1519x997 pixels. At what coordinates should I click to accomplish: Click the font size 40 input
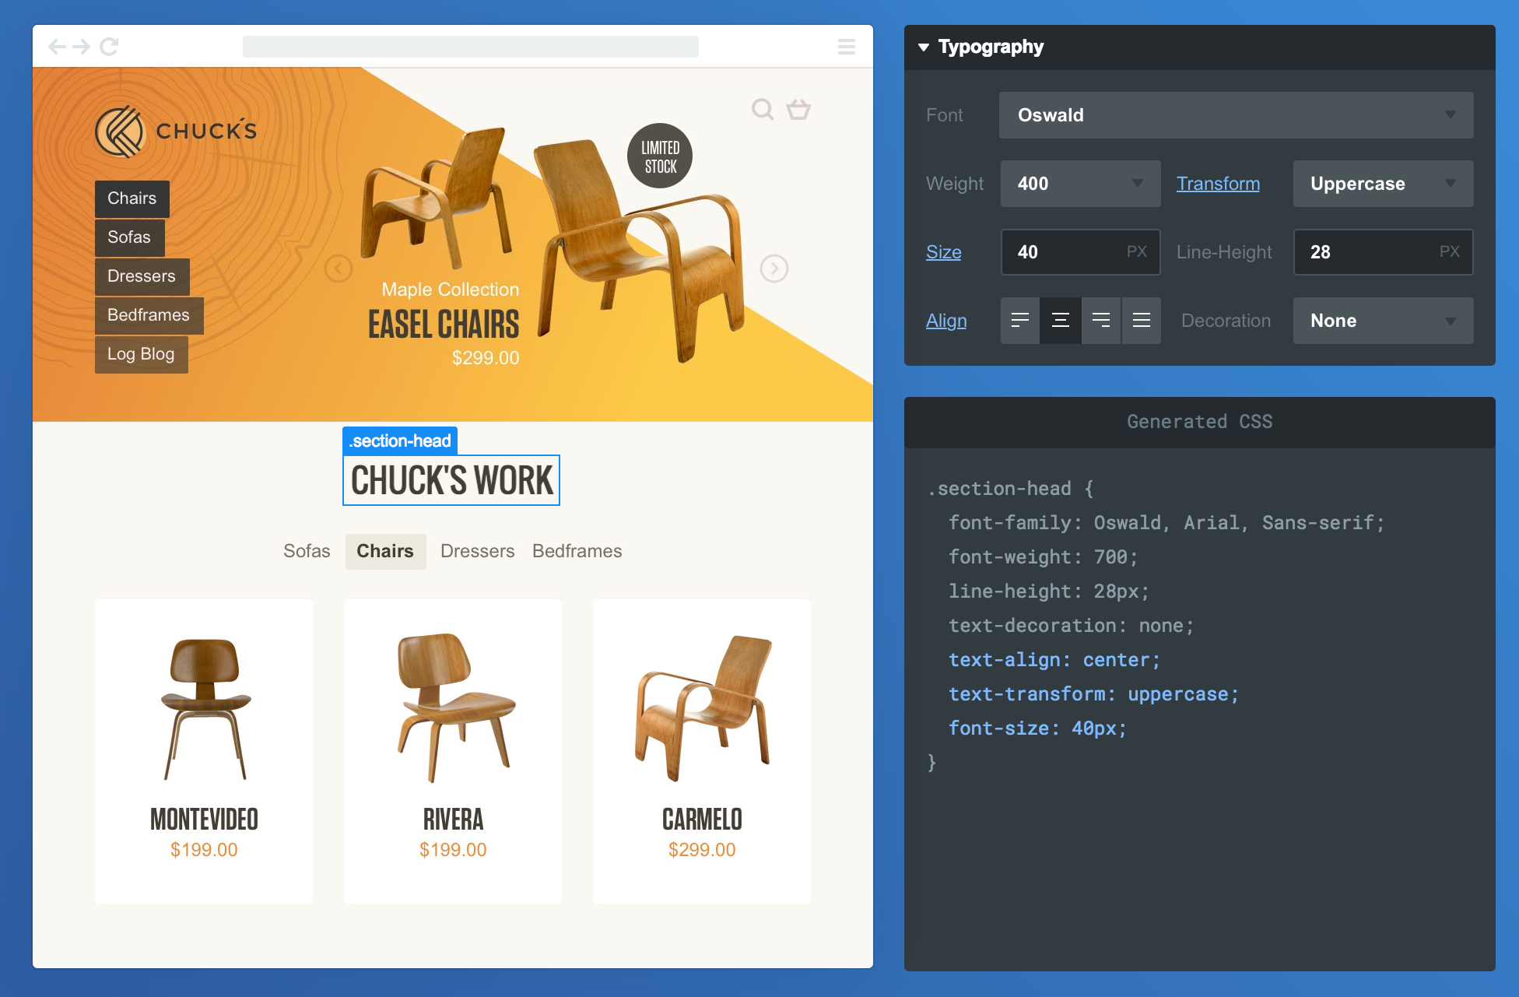click(1081, 252)
